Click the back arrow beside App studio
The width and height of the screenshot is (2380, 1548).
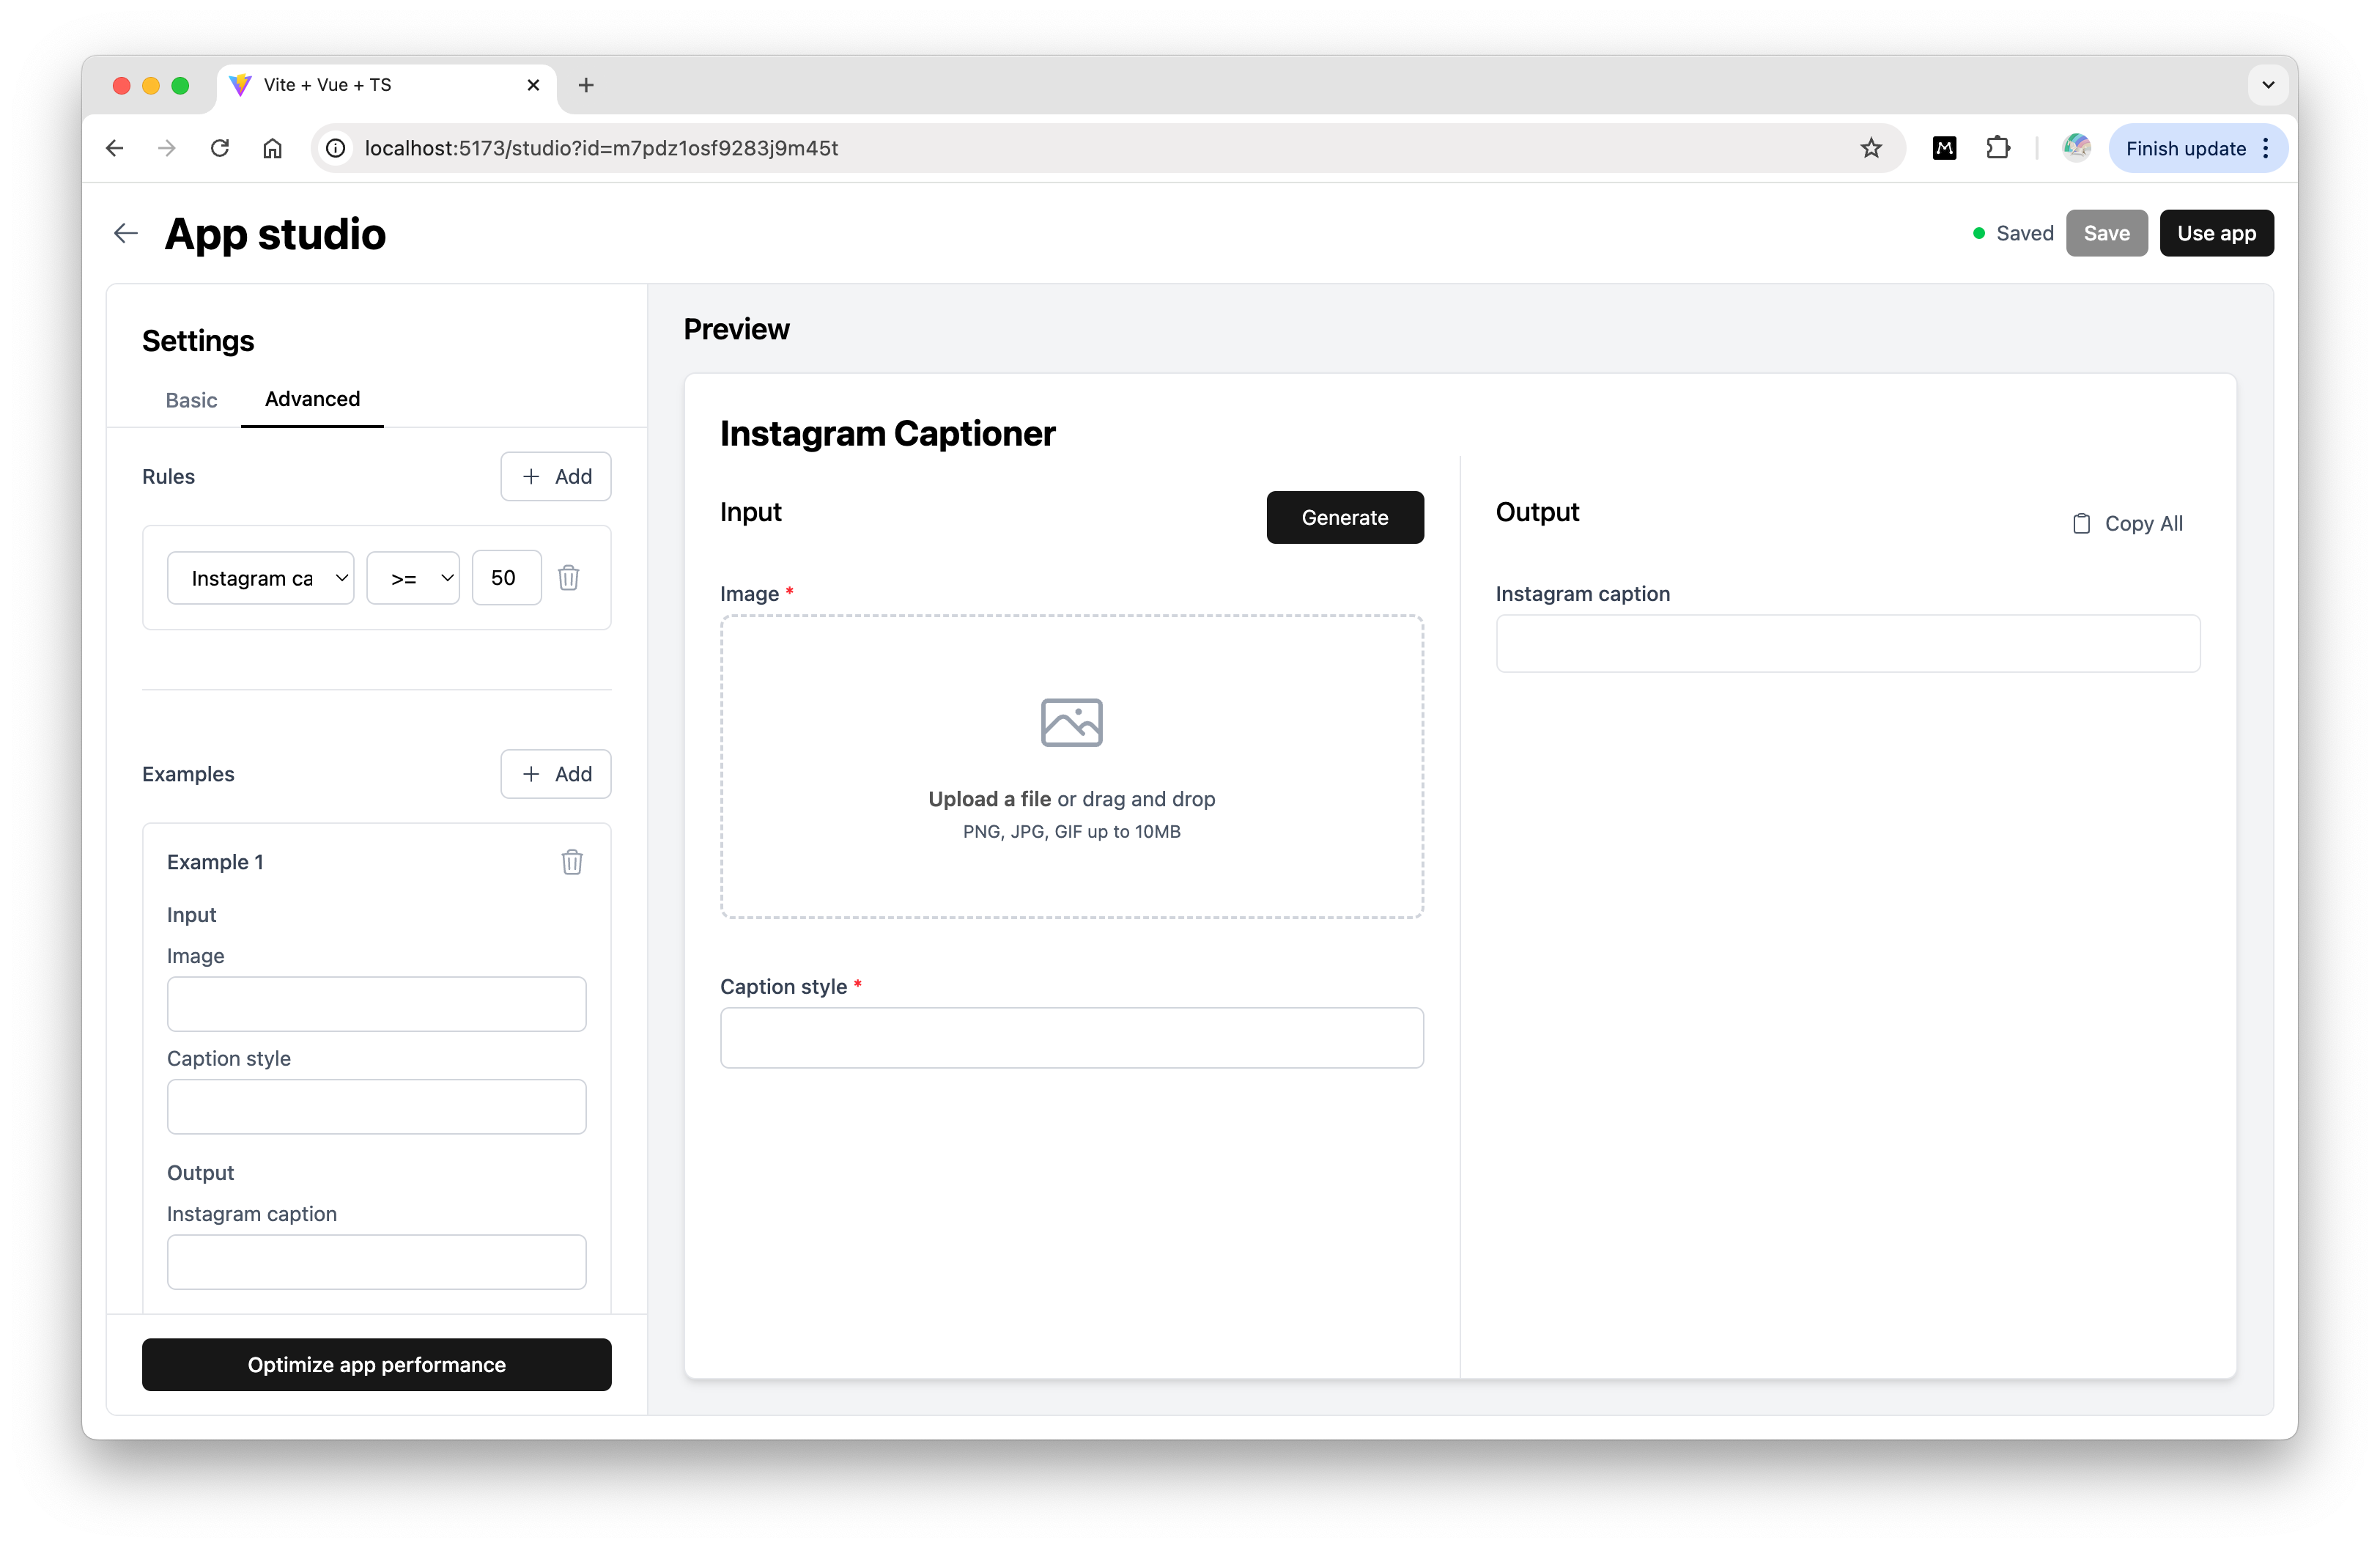pyautogui.click(x=125, y=233)
